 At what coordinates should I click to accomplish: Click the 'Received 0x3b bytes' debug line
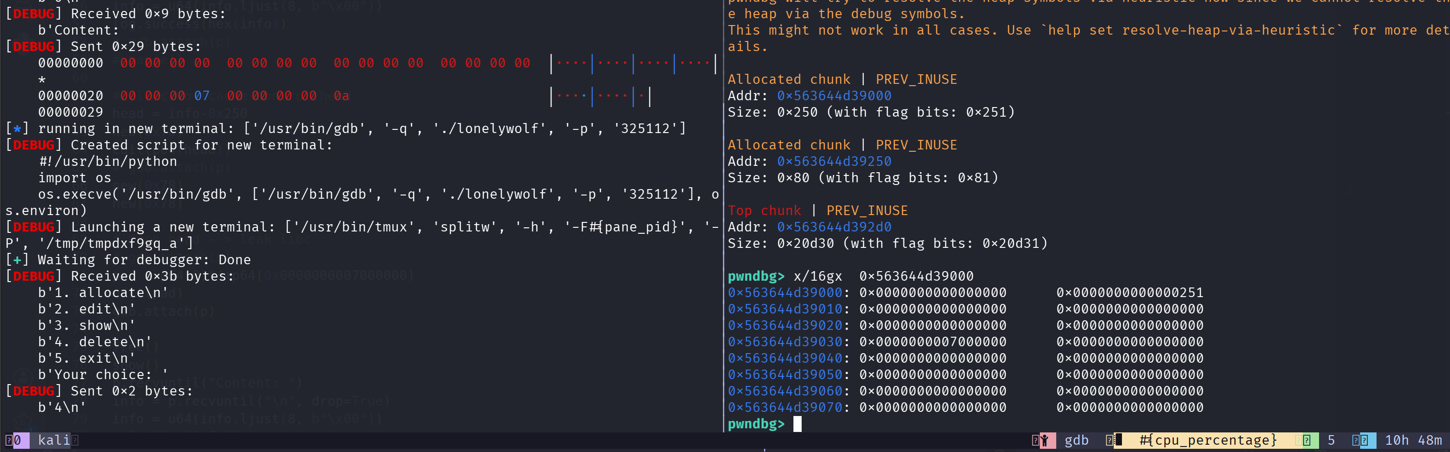[120, 276]
